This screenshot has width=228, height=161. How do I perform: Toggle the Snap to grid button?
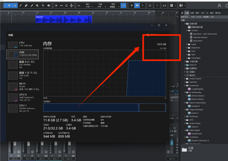[123, 5]
